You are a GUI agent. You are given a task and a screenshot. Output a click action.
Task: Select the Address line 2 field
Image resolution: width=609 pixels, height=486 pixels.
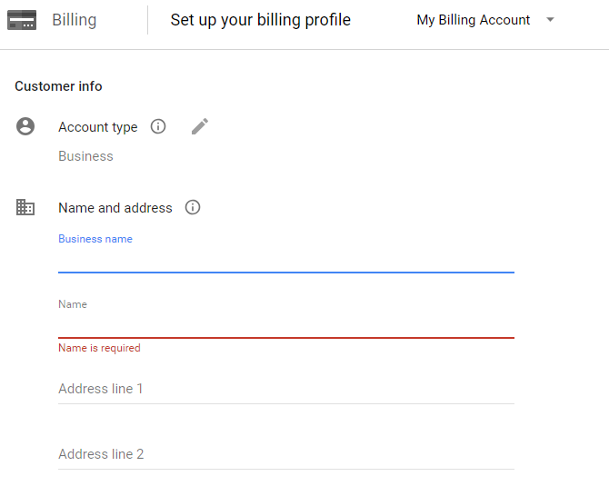[x=285, y=454]
